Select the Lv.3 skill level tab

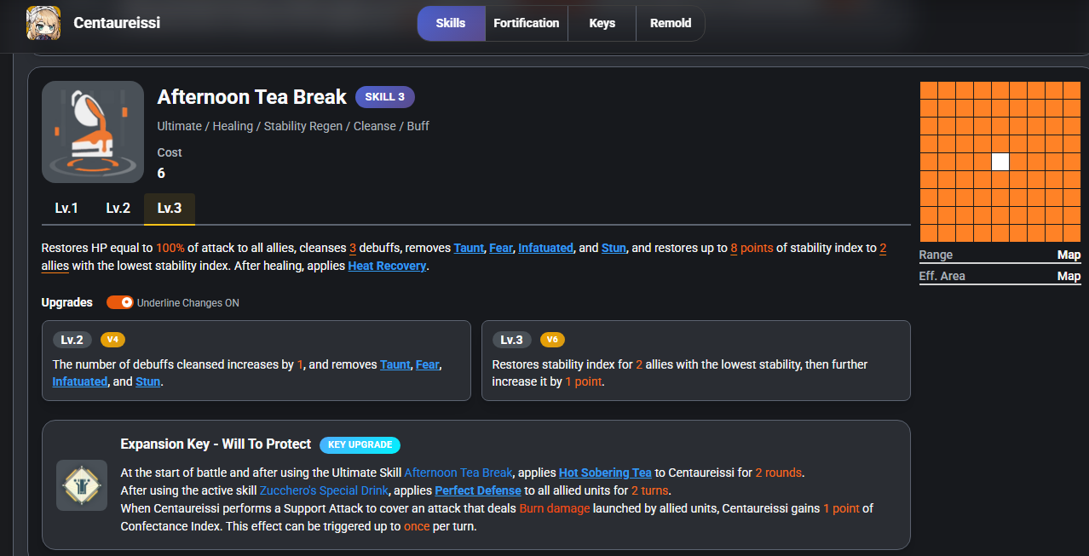170,209
